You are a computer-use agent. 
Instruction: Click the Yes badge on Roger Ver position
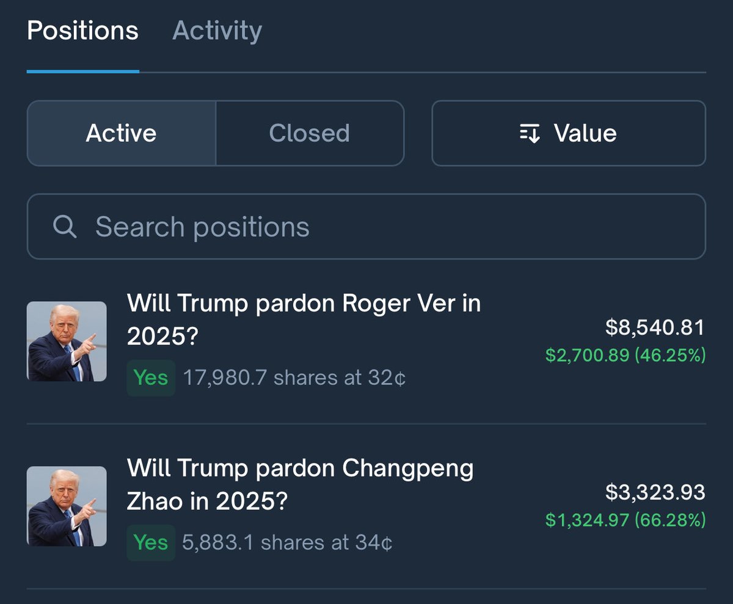pyautogui.click(x=151, y=378)
